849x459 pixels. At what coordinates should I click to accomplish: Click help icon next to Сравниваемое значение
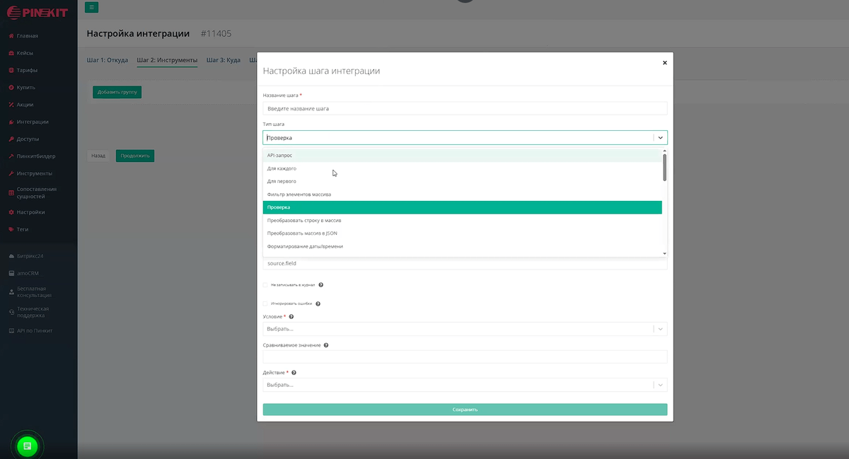click(326, 346)
